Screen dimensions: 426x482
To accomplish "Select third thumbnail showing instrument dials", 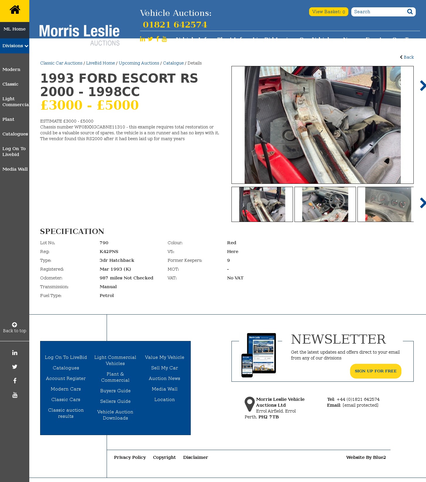I will point(386,204).
